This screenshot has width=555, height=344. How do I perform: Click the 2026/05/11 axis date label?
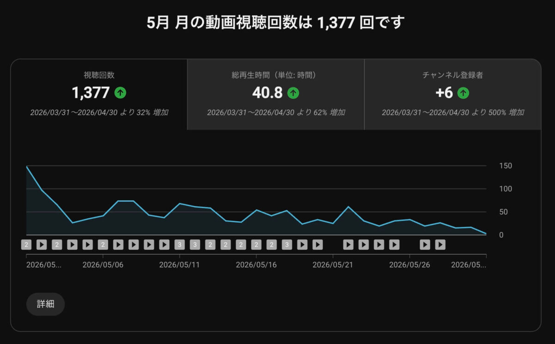[x=179, y=265]
